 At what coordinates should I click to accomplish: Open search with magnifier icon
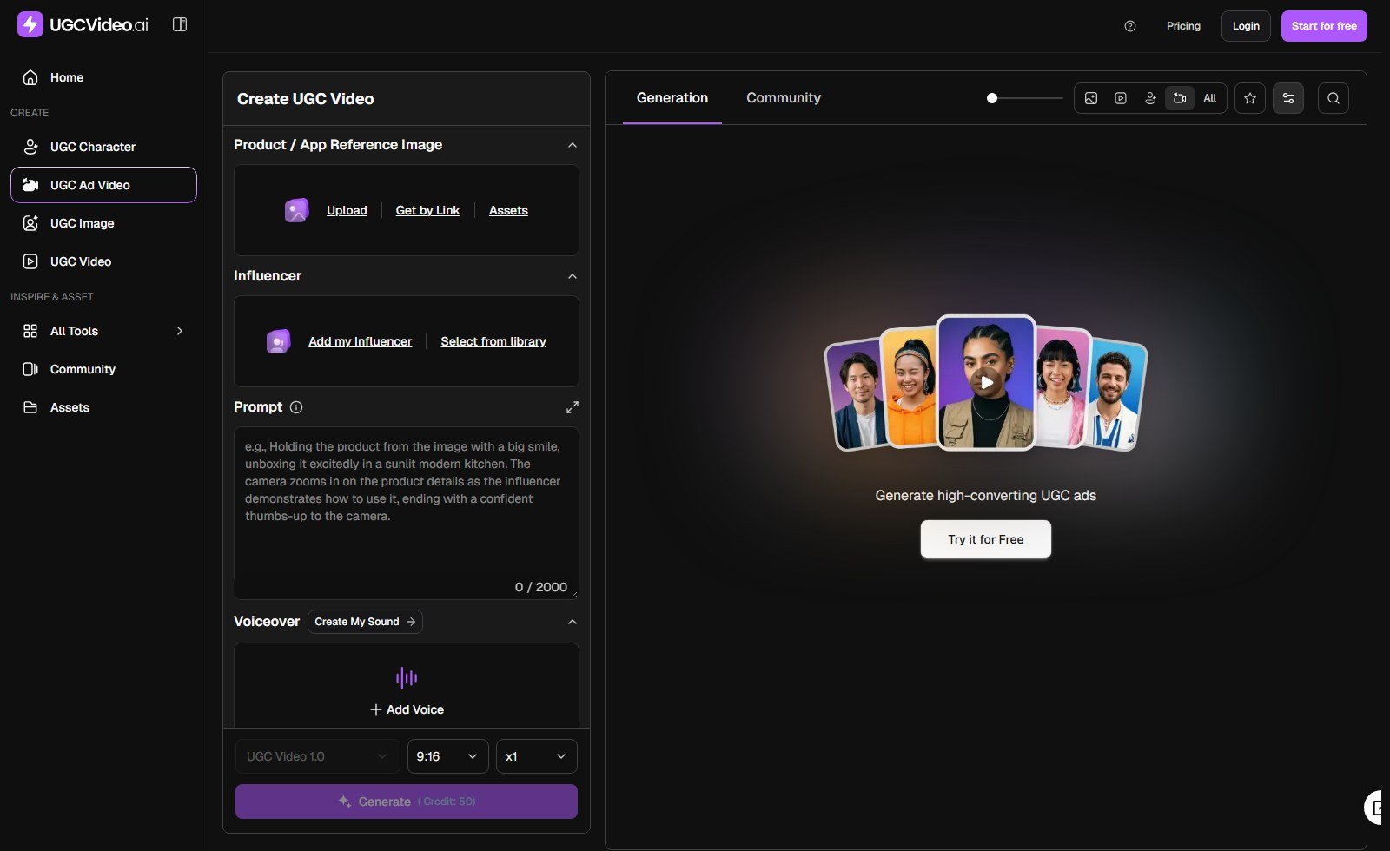(1334, 98)
